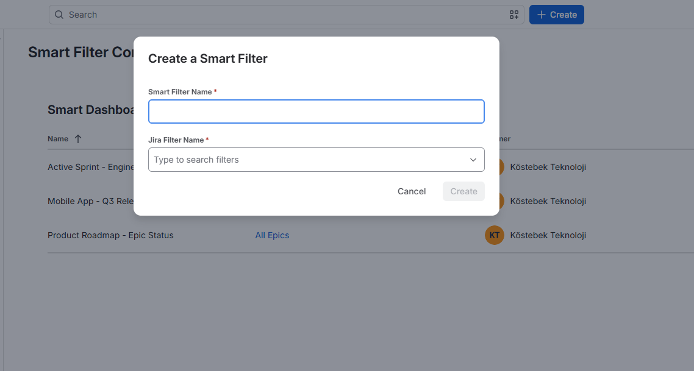
Task: Open the All Epics filter link
Action: tap(272, 235)
